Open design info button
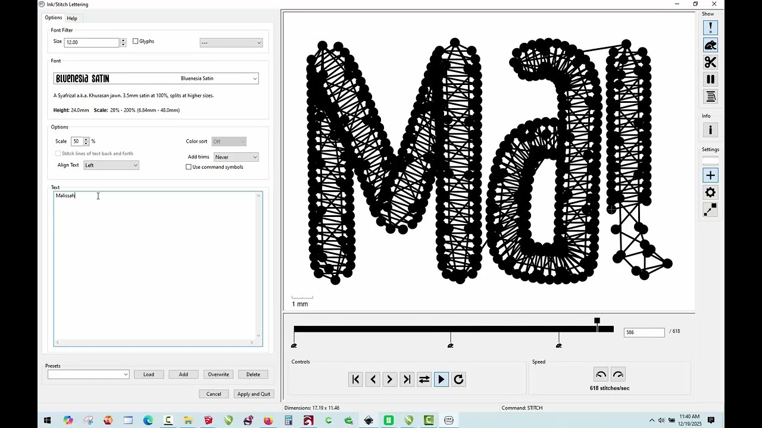Image resolution: width=762 pixels, height=428 pixels. coord(710,130)
